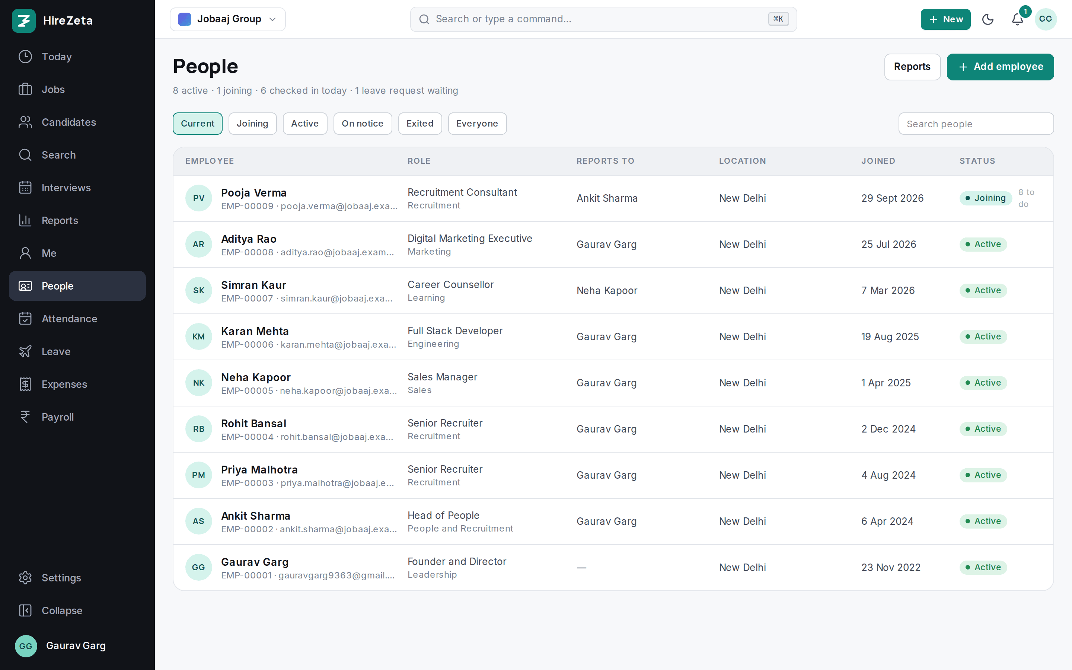The height and width of the screenshot is (670, 1072).
Task: Open the Reports bar chart icon in sidebar
Action: [x=25, y=221]
